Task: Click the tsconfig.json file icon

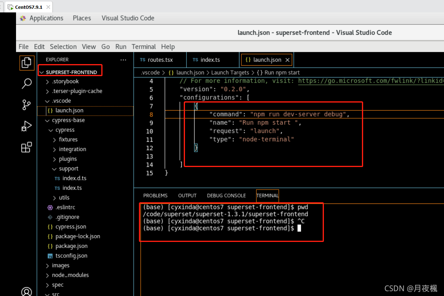Action: tap(50, 256)
